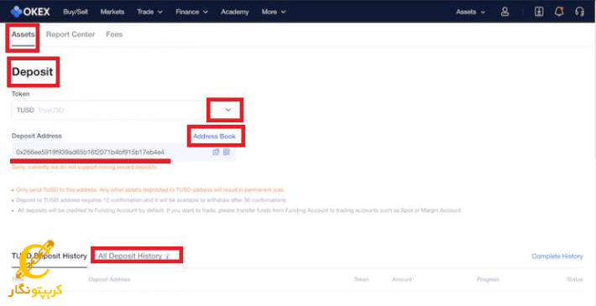Click the Amount column header
Image resolution: width=596 pixels, height=306 pixels.
(402, 279)
